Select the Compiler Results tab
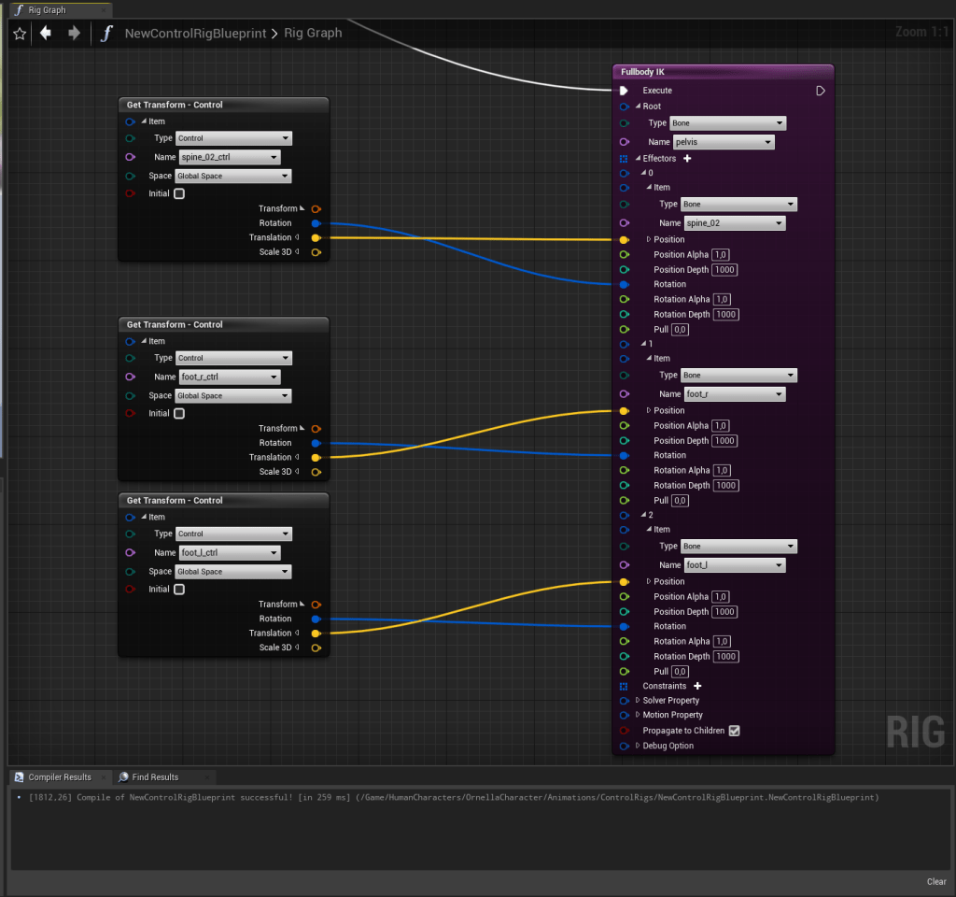 click(x=59, y=777)
